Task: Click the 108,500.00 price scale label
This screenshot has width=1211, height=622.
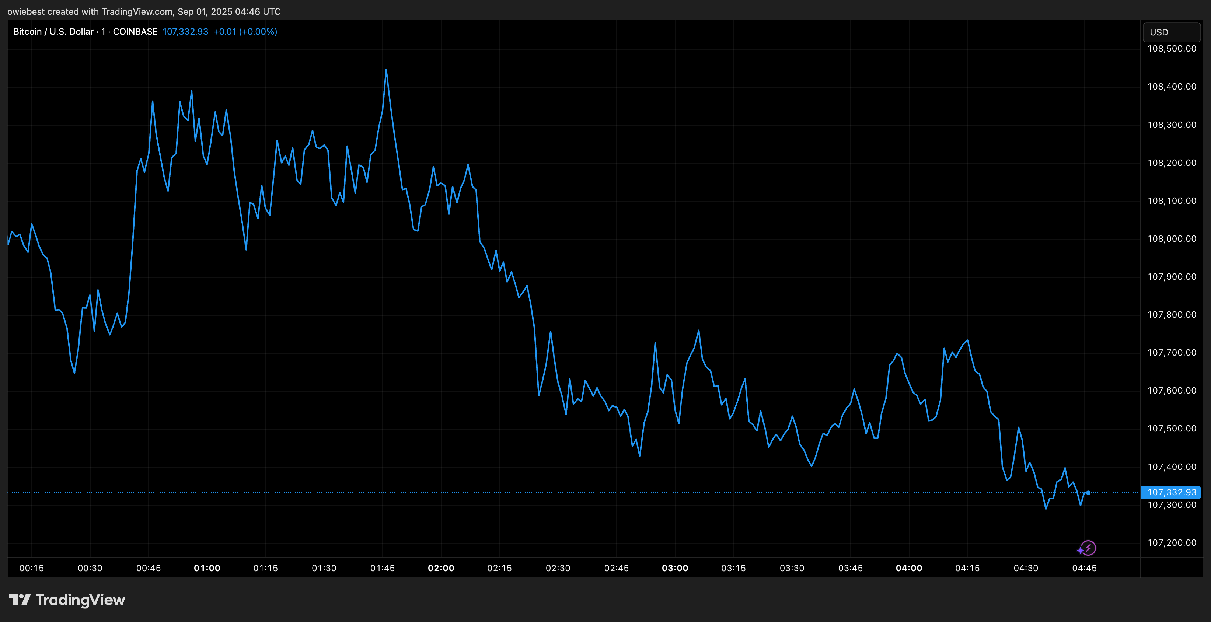Action: point(1172,48)
